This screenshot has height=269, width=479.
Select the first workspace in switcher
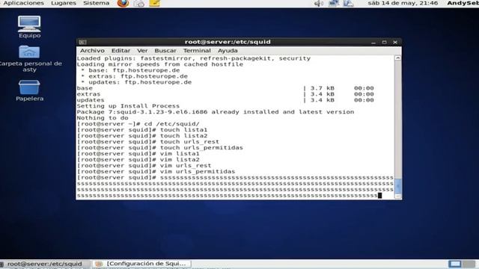(455, 264)
